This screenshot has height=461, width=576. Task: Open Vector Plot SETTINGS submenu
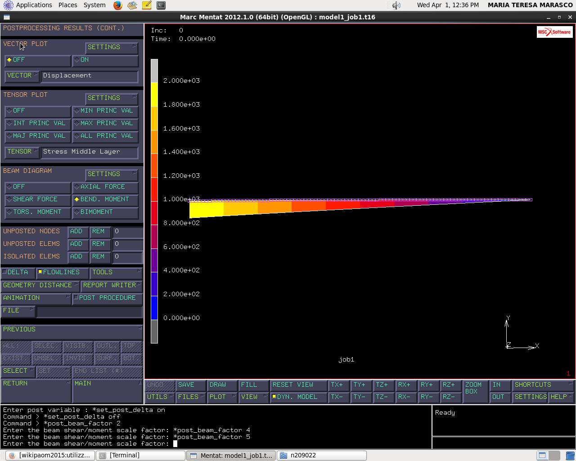112,48
